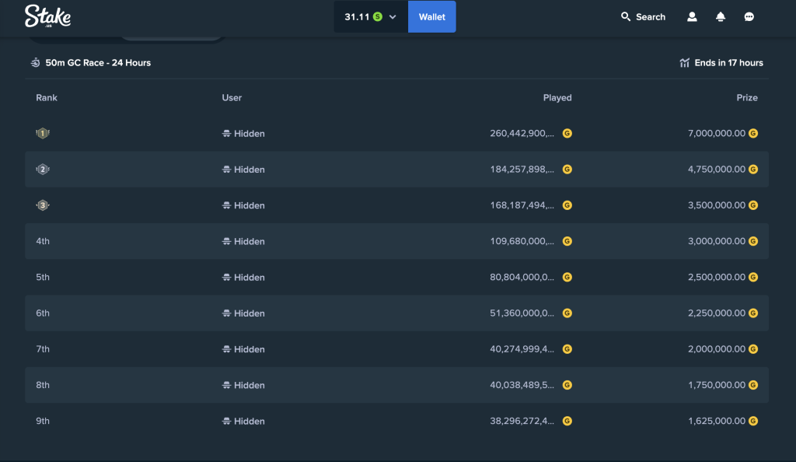Screen dimensions: 796x462
Task: Click the Rank column header
Action: [x=47, y=97]
